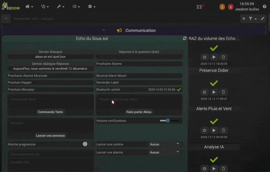Click the 2025-12-03 21:50:09 timestamp

[162, 90]
